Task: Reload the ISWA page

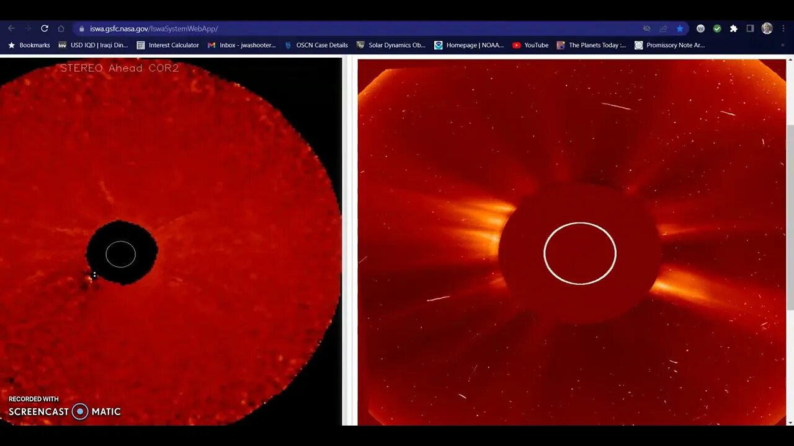Action: point(45,28)
